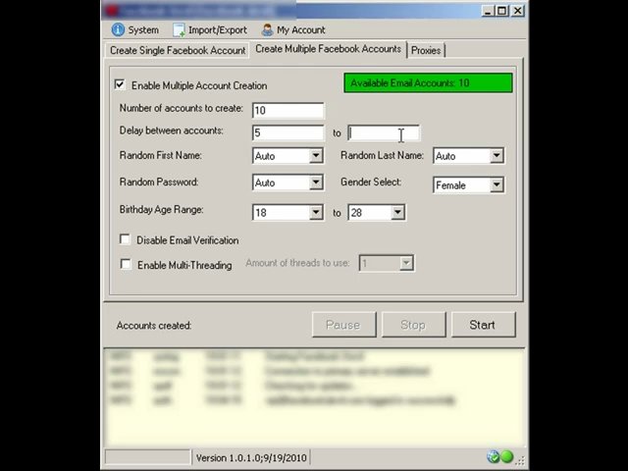Enable Multi-Threading checkbox

point(126,264)
